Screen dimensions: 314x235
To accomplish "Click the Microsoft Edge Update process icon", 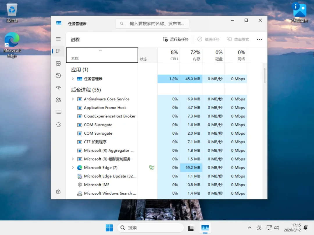I will [x=80, y=176].
